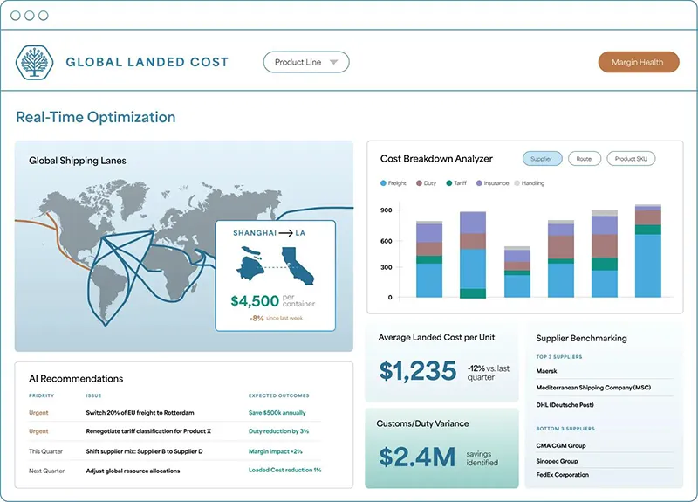
Task: Click the 'This Quarter' priority label
Action: pyautogui.click(x=46, y=451)
